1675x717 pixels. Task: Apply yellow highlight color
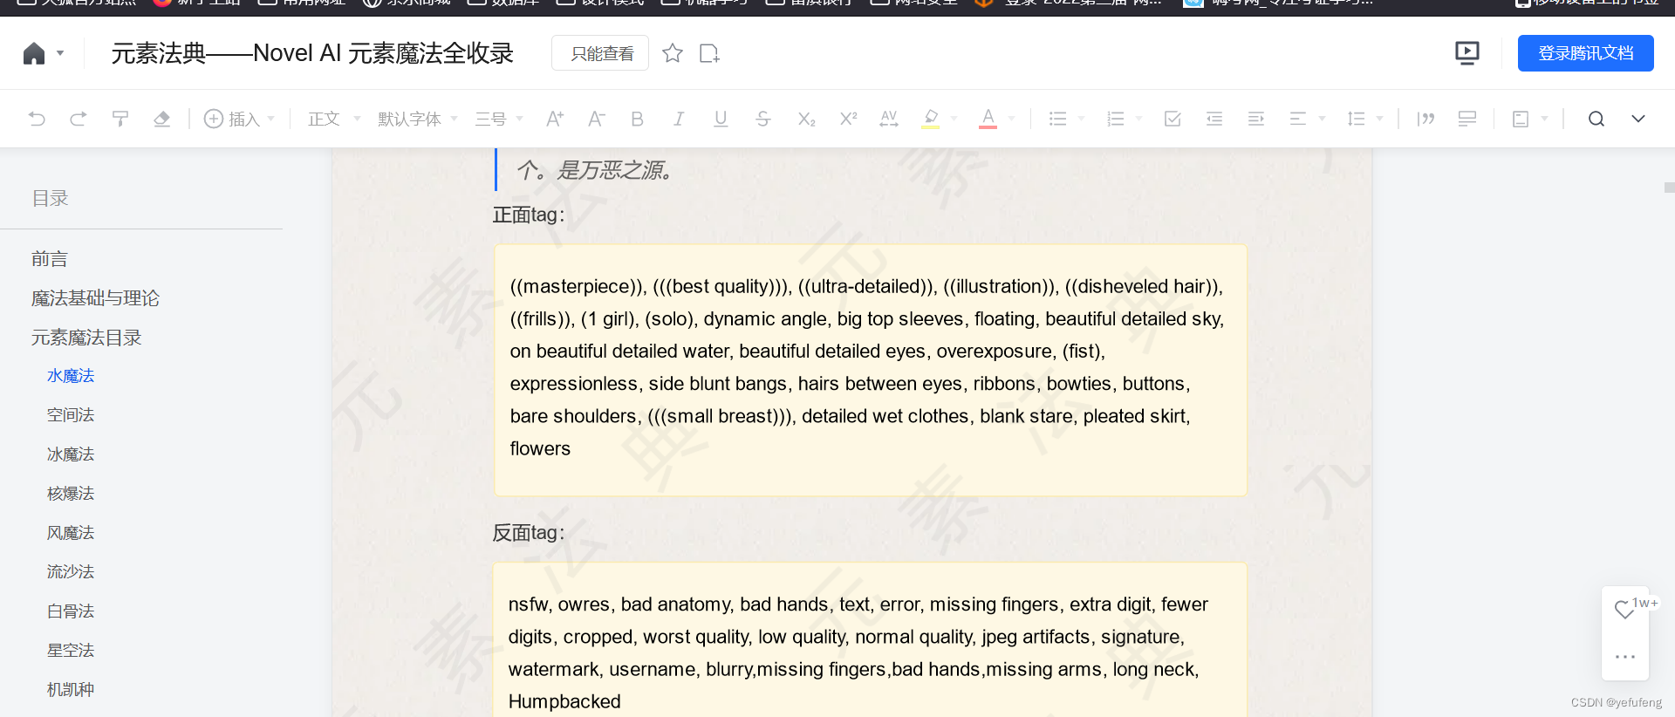click(931, 119)
